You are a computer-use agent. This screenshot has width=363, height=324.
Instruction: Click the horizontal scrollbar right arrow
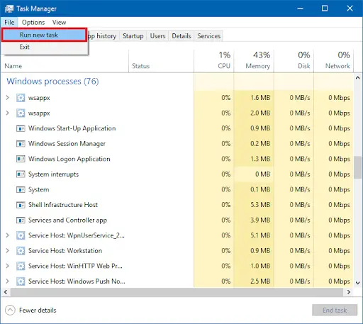click(x=349, y=292)
